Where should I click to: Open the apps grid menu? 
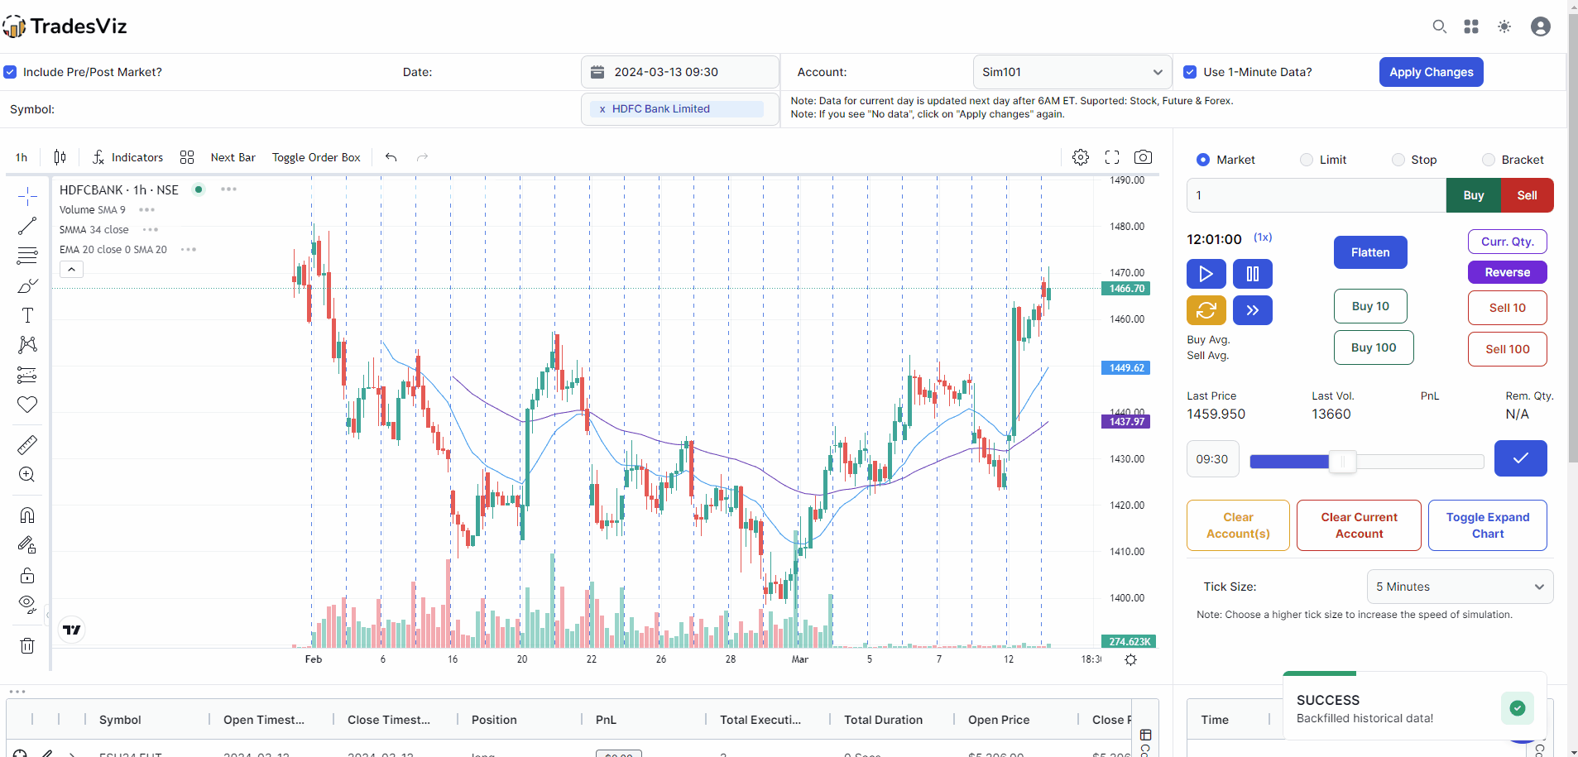click(x=1471, y=26)
